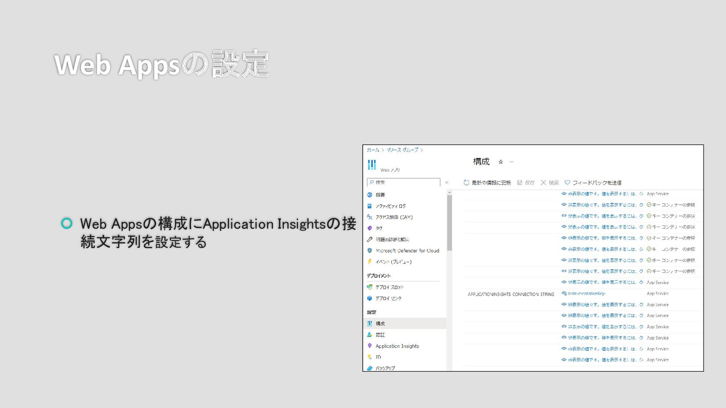Open the Application Insights sidebar item

tap(397, 346)
